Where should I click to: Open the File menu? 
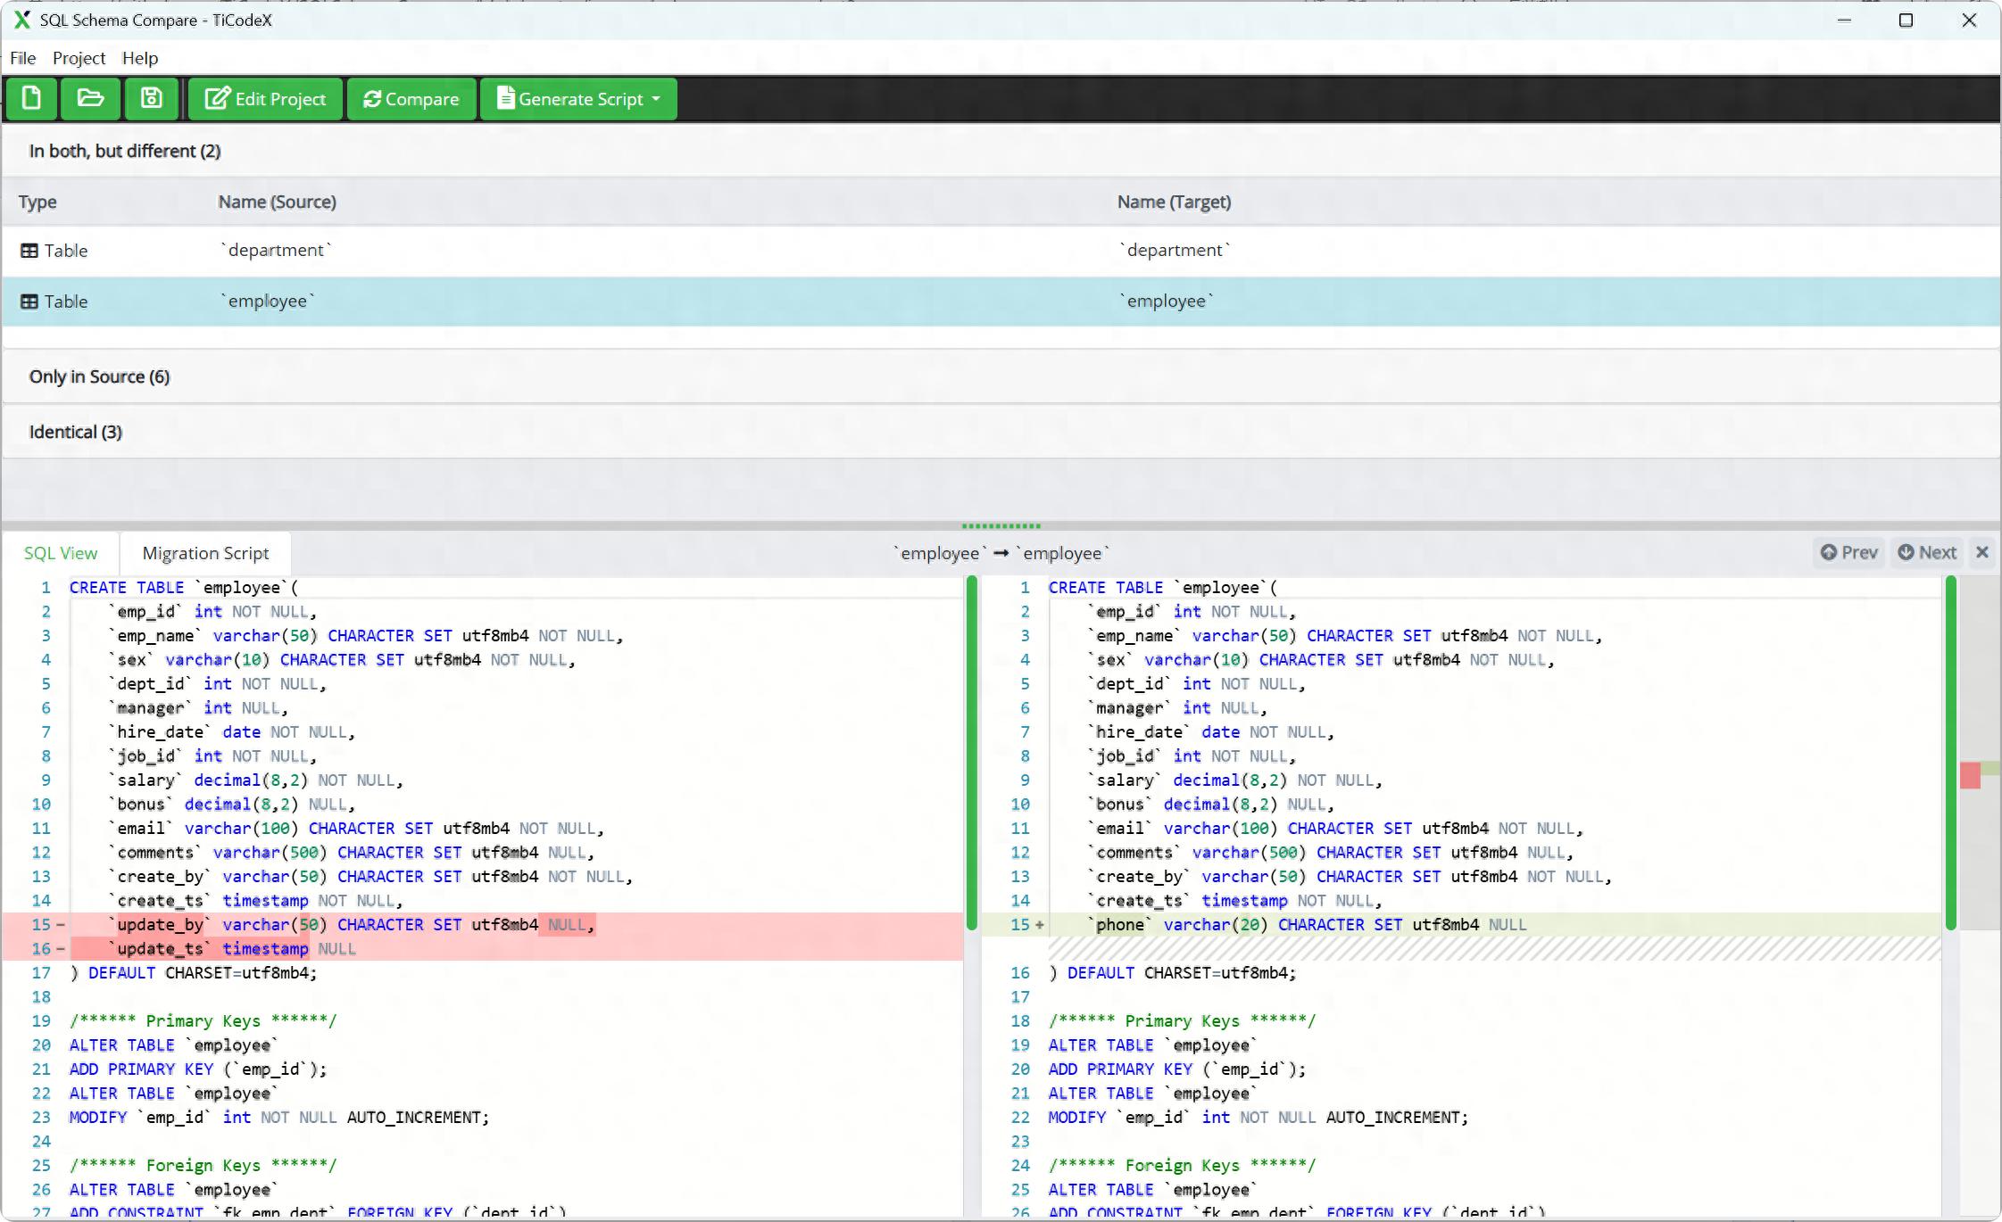point(22,58)
